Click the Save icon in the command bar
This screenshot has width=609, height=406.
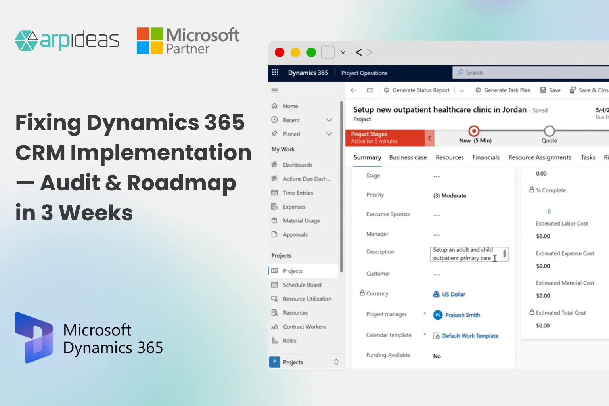(550, 90)
